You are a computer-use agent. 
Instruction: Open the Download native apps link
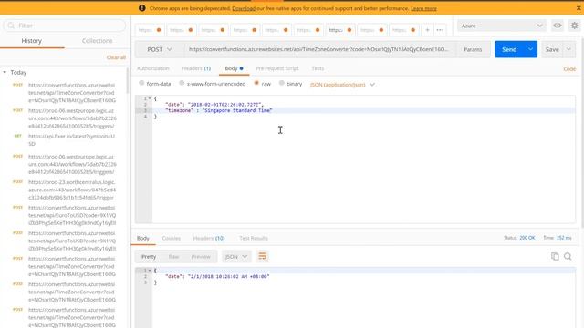point(244,8)
